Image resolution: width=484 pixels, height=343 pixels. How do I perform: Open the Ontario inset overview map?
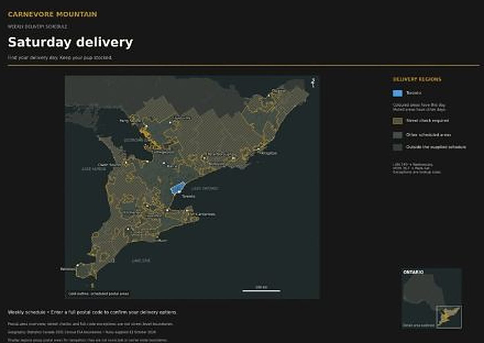[x=432, y=298]
